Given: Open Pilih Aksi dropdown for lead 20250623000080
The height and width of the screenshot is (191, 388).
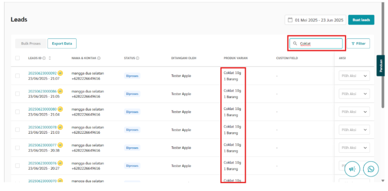Looking at the screenshot, I should point(354,112).
